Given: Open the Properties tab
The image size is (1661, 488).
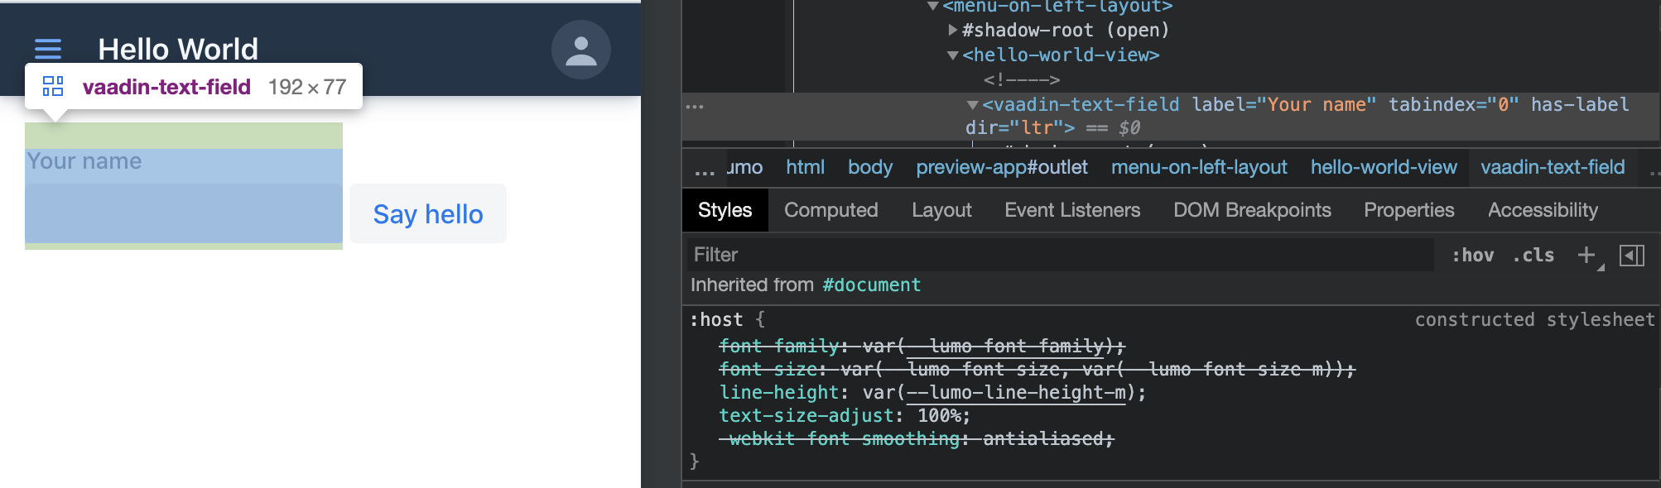Looking at the screenshot, I should point(1408,210).
